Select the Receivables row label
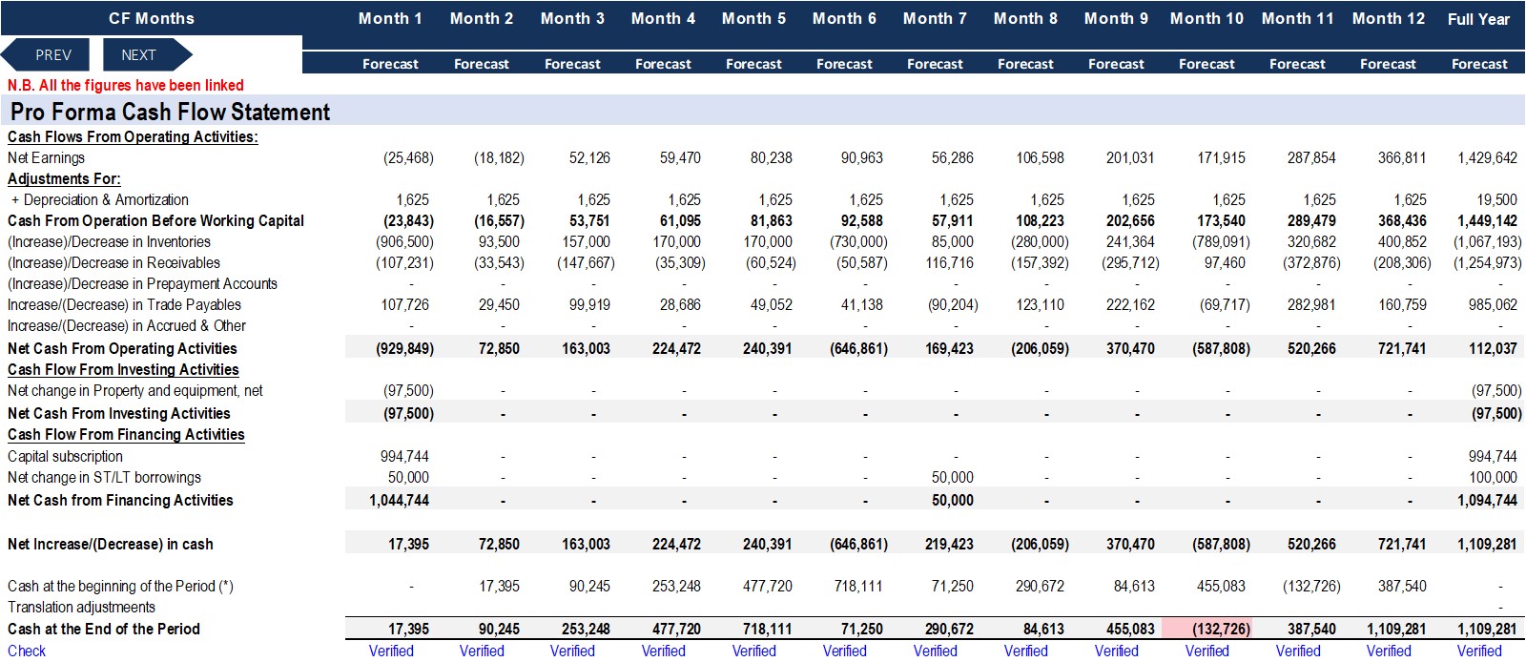 [113, 262]
